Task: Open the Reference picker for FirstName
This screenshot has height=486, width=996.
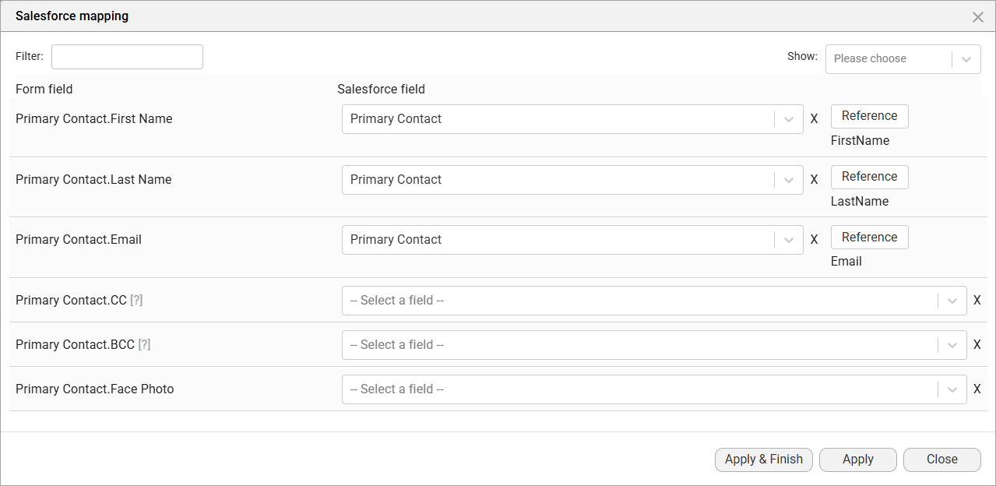Action: (x=869, y=115)
